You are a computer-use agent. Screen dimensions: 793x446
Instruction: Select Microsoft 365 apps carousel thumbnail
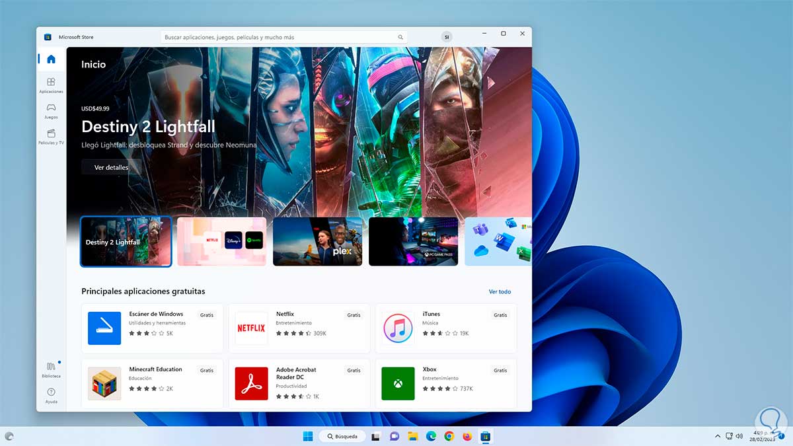point(498,242)
